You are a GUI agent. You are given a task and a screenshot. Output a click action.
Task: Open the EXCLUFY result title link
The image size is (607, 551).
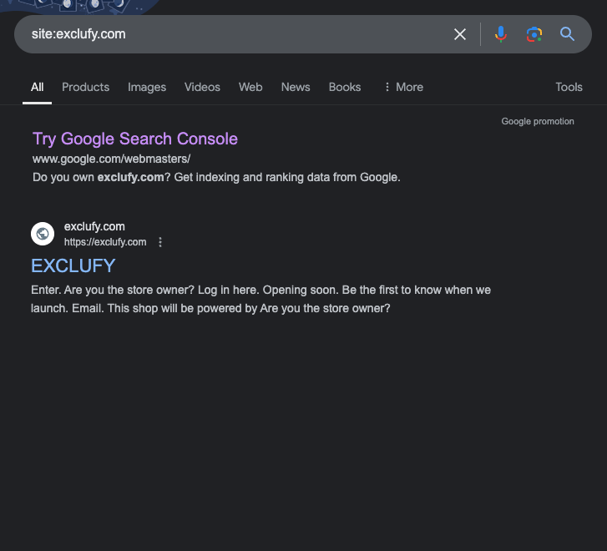(73, 265)
